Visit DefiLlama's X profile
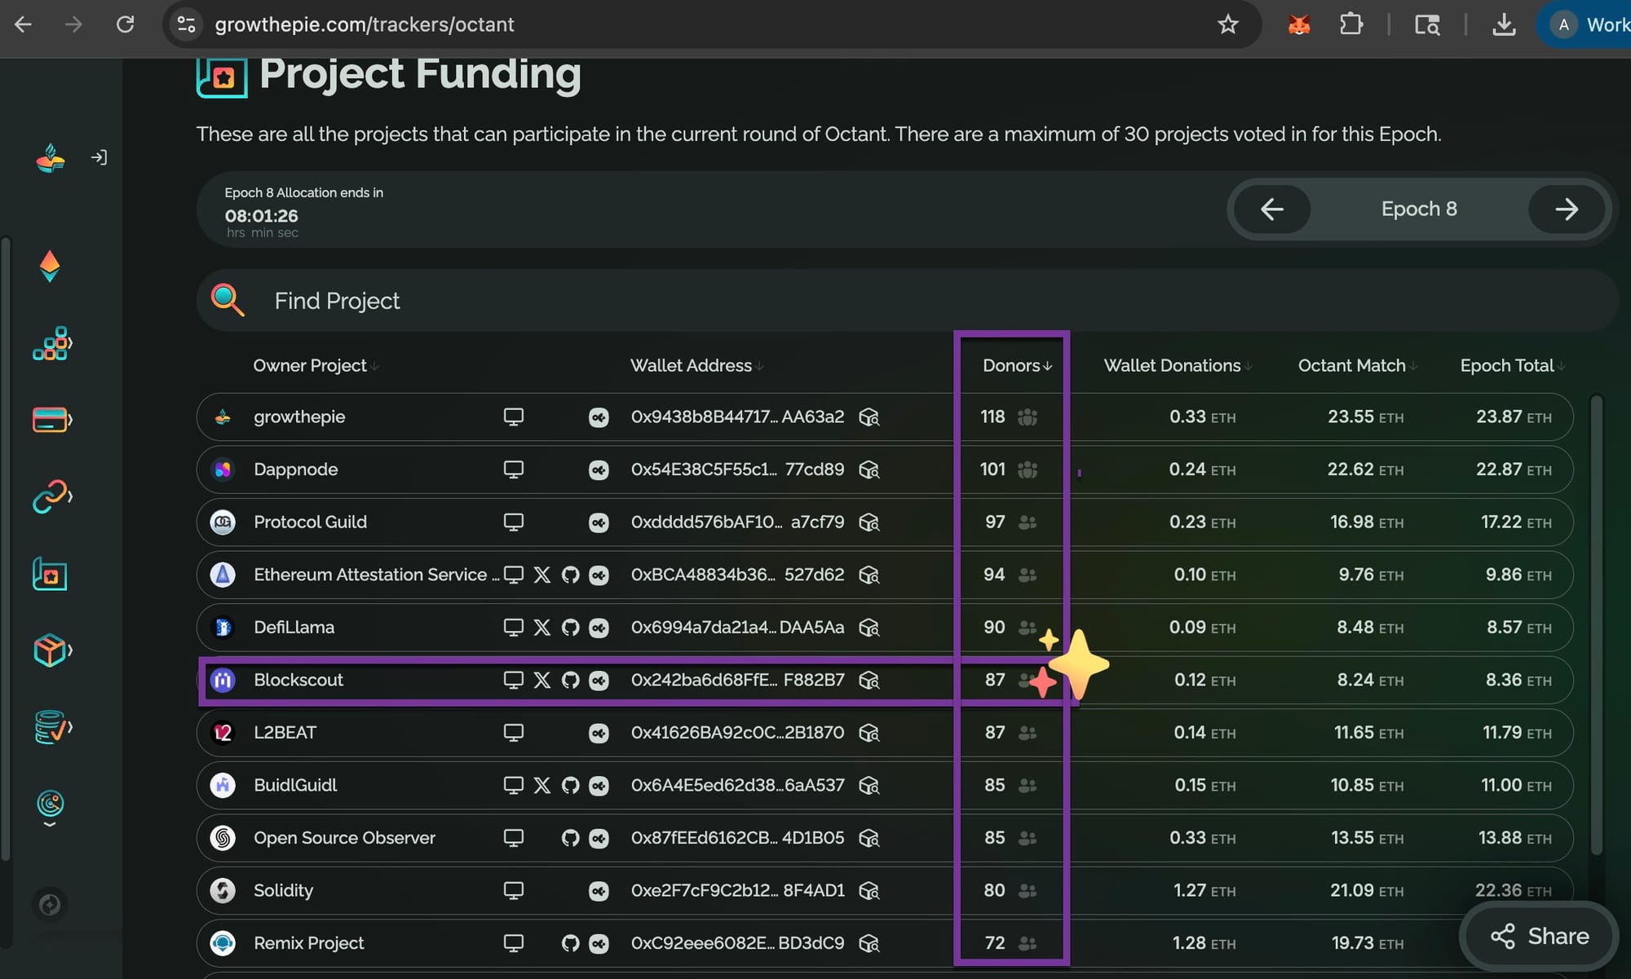This screenshot has height=979, width=1631. pyautogui.click(x=542, y=627)
